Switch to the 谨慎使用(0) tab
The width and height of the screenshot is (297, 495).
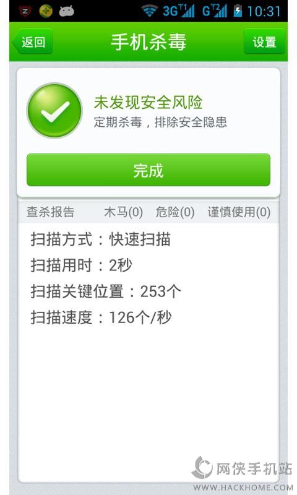(x=239, y=212)
